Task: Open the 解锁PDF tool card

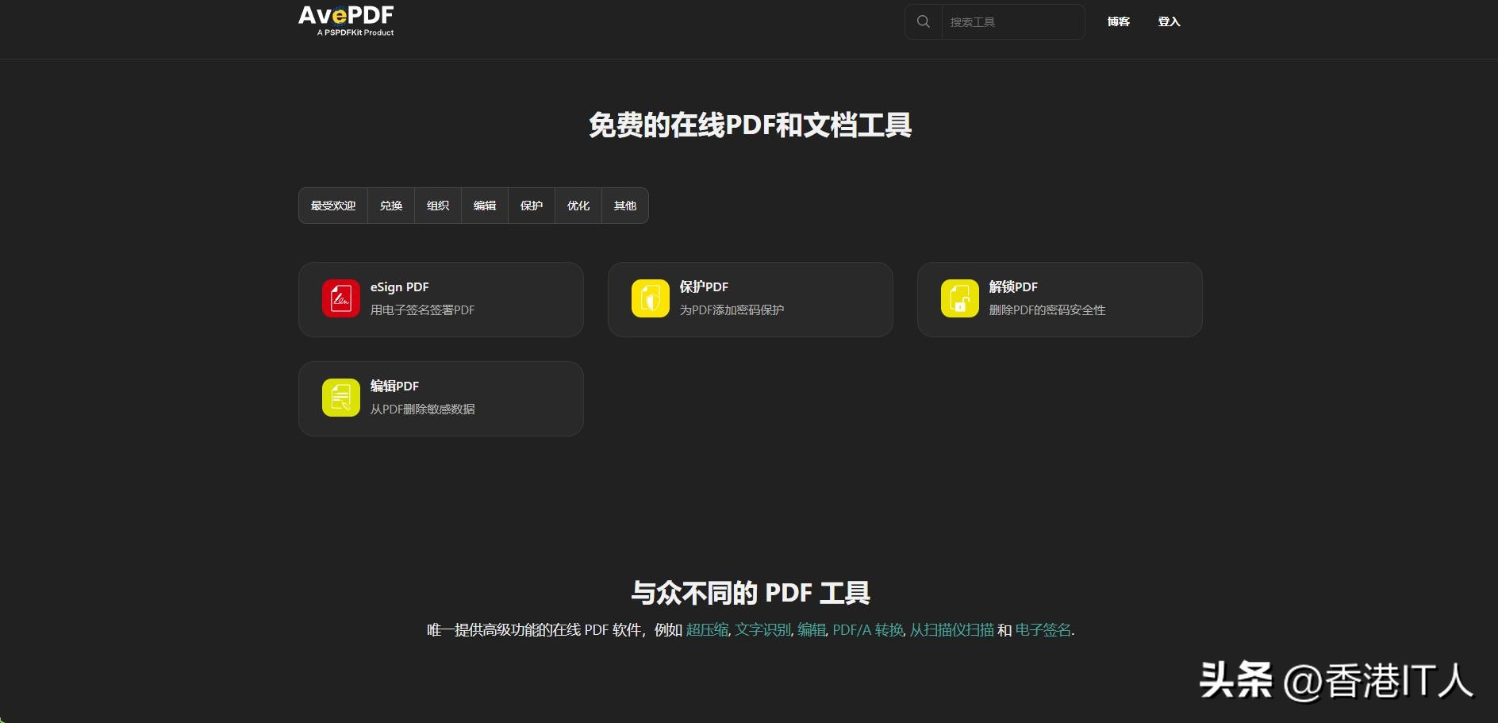Action: coord(1060,299)
